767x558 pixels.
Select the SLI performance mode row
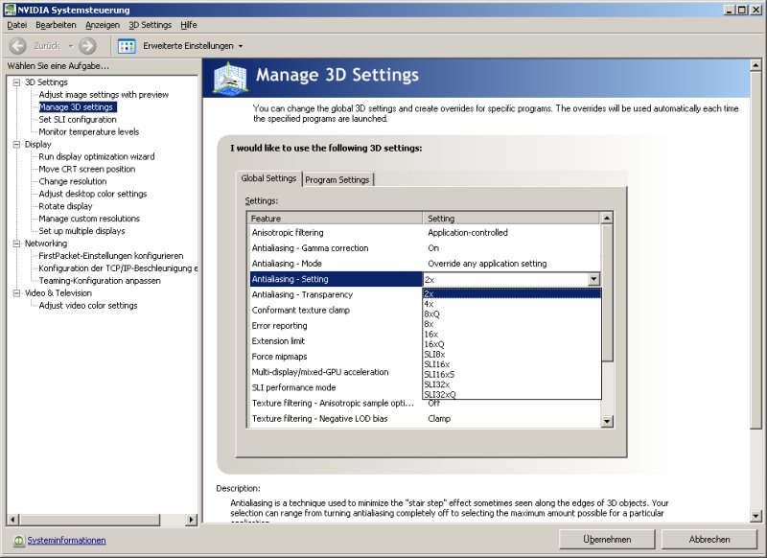point(336,387)
